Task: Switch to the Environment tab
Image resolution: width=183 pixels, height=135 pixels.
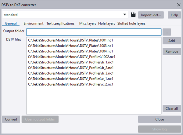Action: (33, 23)
